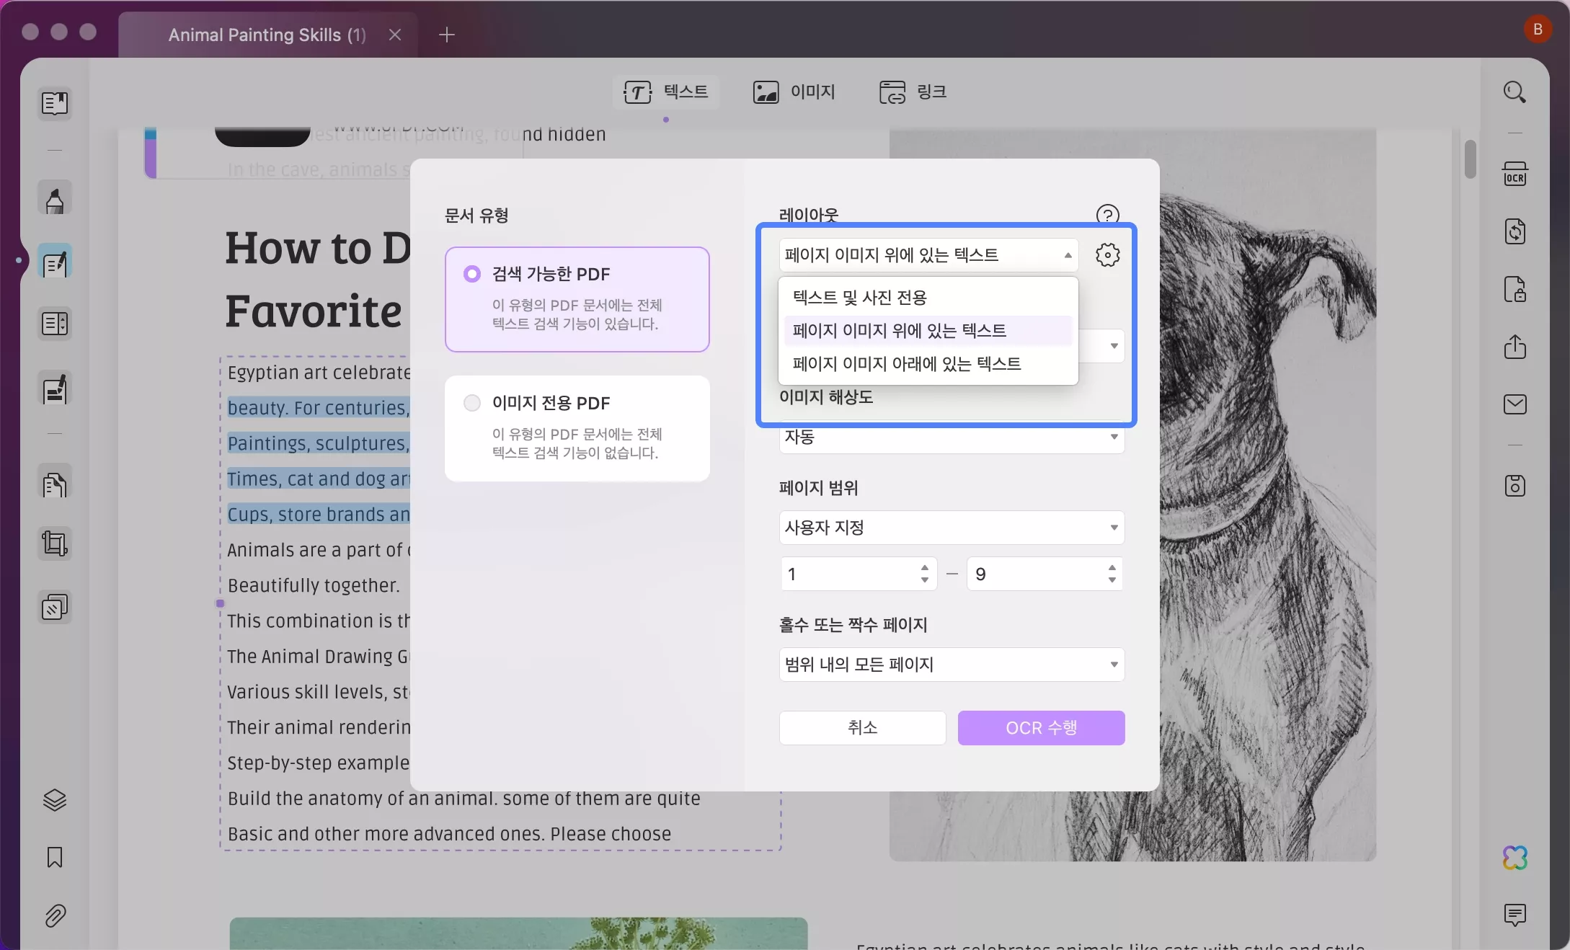1570x950 pixels.
Task: Switch to the 링크 edit tab
Action: tap(913, 92)
